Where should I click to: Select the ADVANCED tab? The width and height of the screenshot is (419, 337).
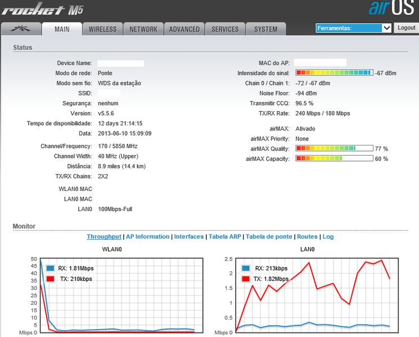(x=184, y=29)
